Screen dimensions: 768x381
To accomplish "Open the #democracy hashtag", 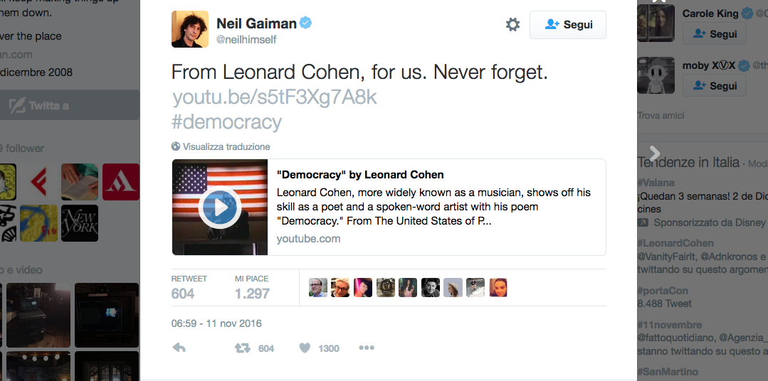I will (x=226, y=122).
